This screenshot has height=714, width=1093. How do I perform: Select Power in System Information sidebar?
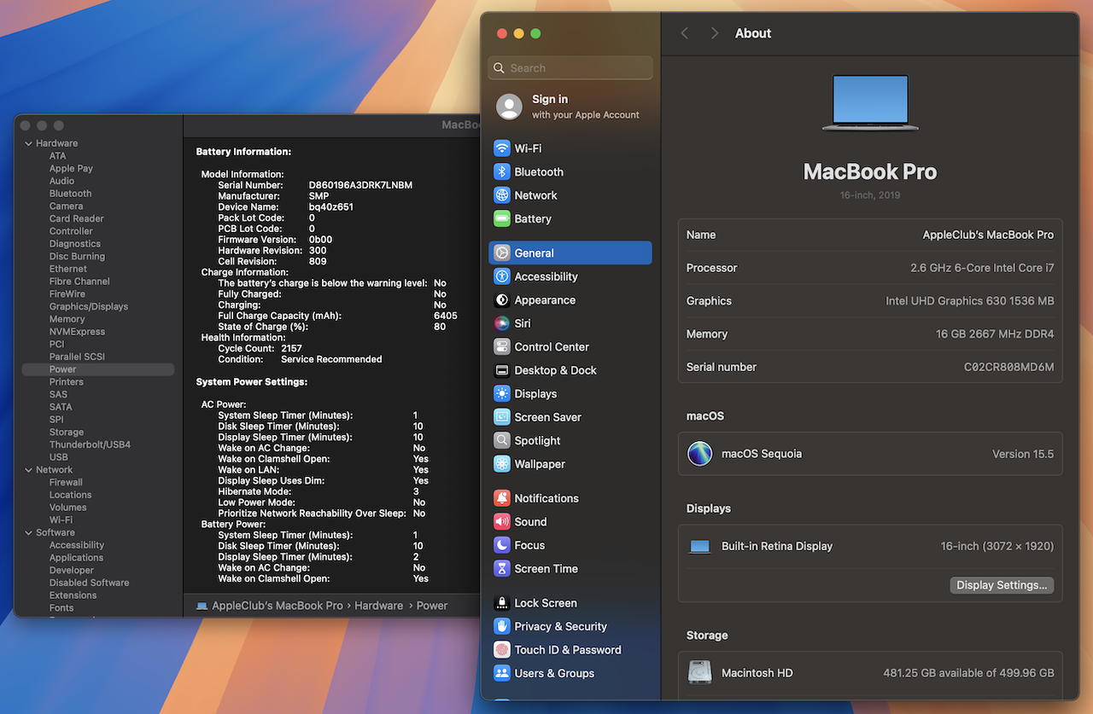tap(98, 369)
